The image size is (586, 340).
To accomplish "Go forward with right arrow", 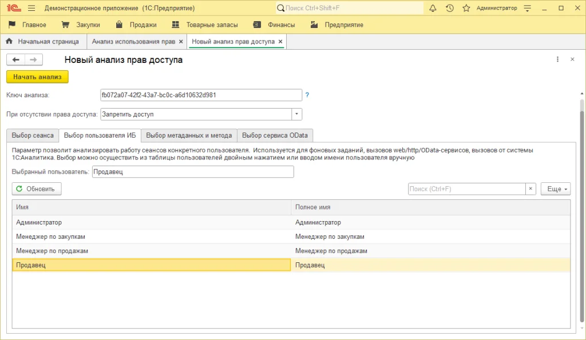I will tap(34, 60).
